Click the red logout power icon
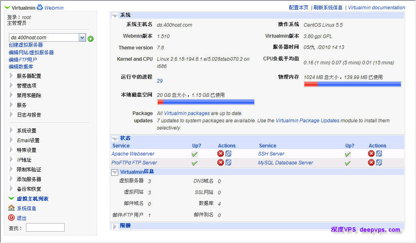The width and height of the screenshot is (416, 243). pyautogui.click(x=11, y=217)
